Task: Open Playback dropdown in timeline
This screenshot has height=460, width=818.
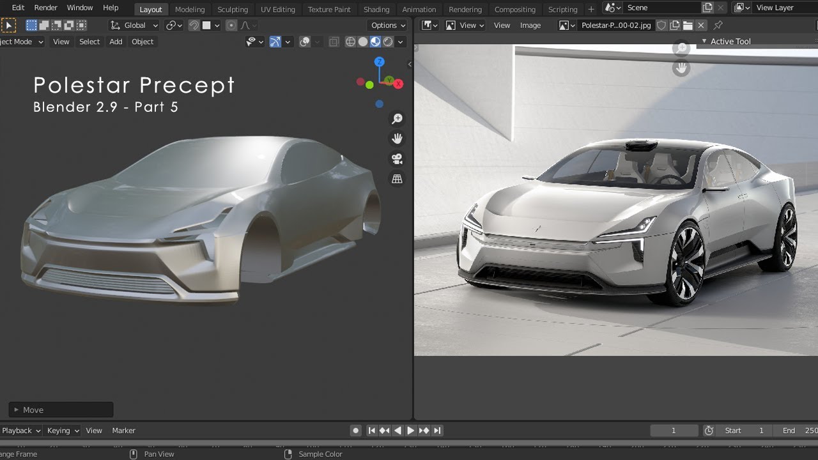Action: coord(20,431)
